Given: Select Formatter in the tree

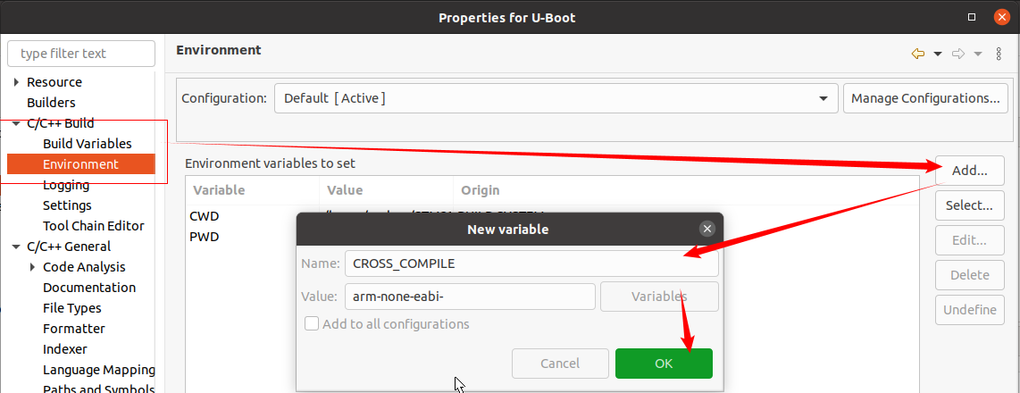Looking at the screenshot, I should (73, 329).
